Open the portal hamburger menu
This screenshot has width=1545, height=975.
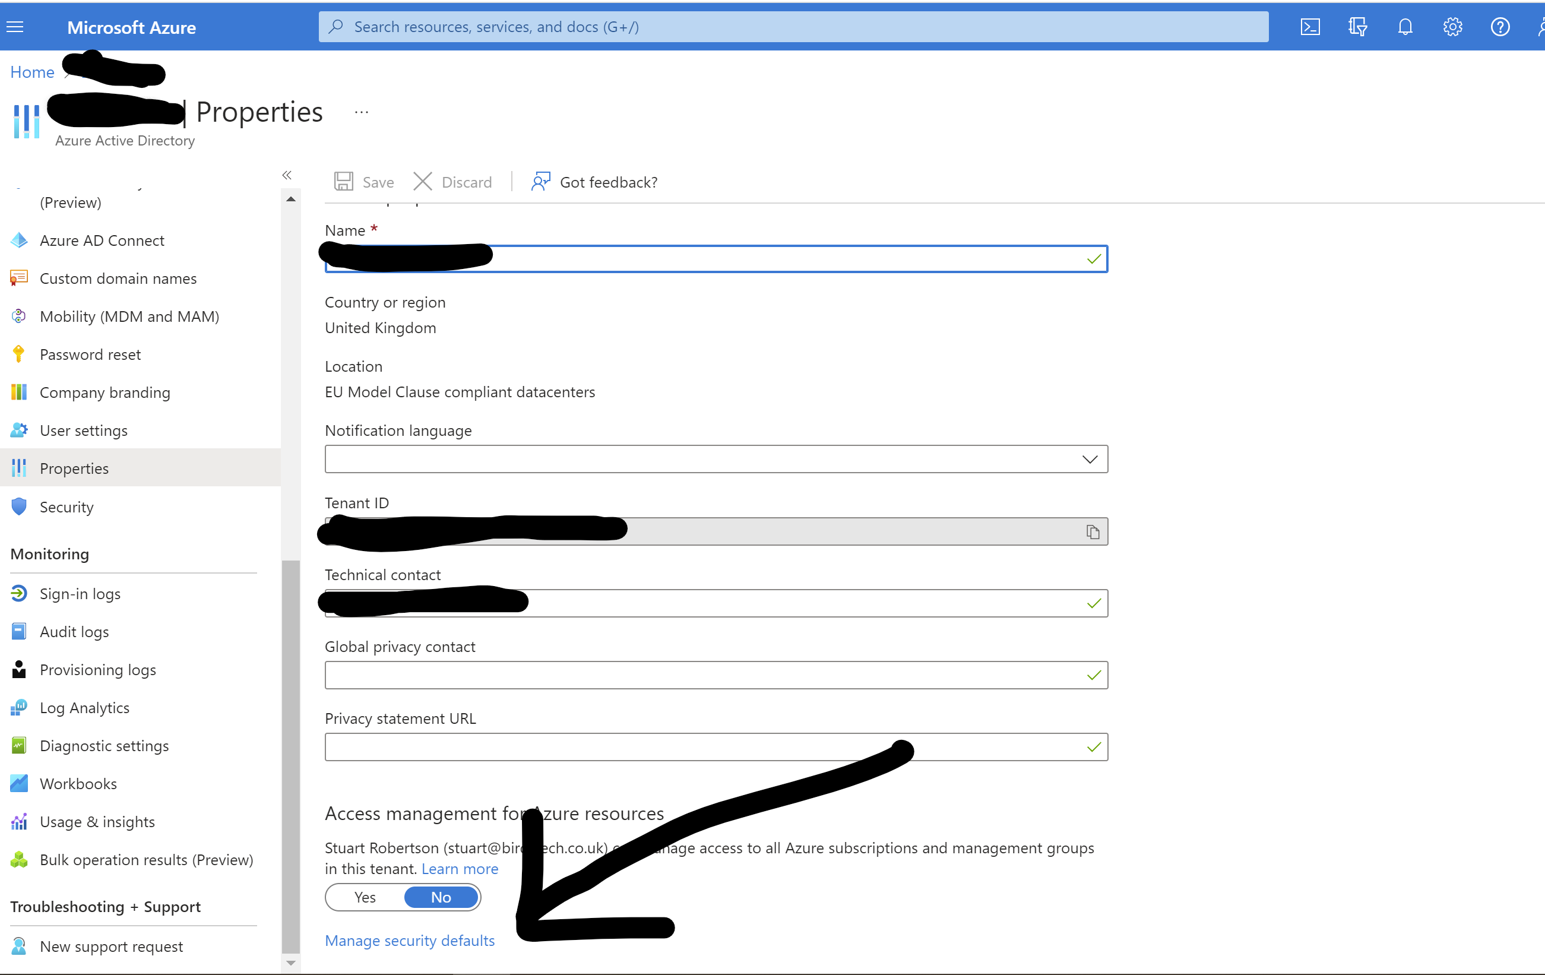point(15,27)
